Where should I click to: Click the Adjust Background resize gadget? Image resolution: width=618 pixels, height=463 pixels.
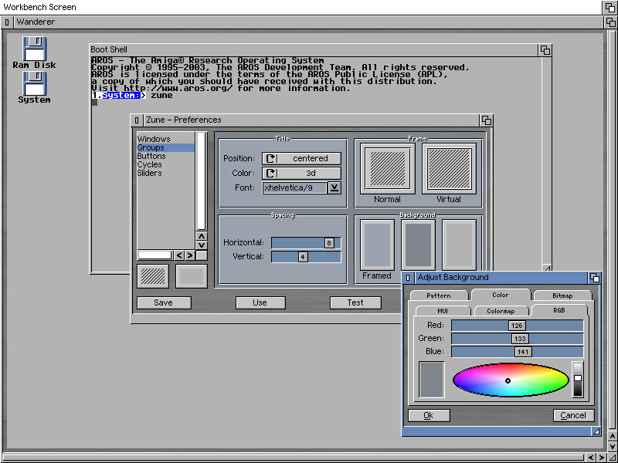(596, 431)
